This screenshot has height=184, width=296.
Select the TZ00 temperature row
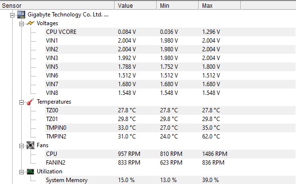(170, 110)
